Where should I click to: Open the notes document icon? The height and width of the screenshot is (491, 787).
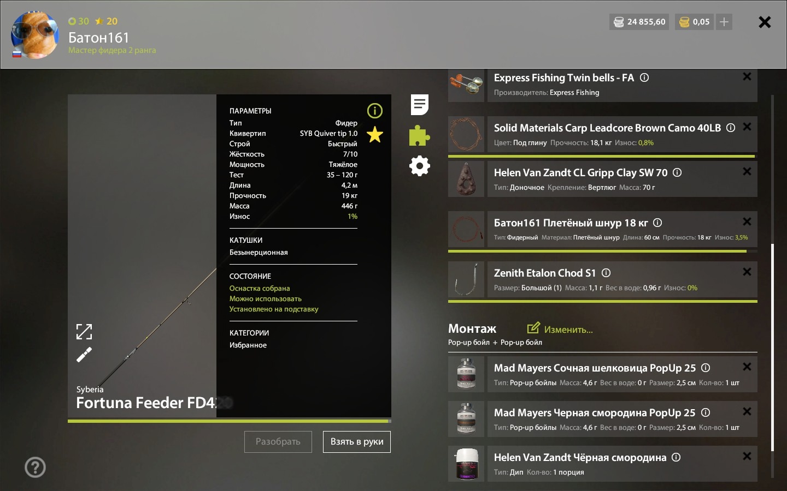420,104
